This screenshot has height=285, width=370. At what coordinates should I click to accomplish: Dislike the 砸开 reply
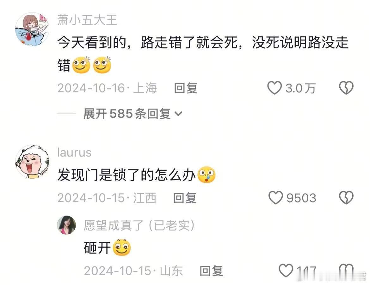coord(346,270)
